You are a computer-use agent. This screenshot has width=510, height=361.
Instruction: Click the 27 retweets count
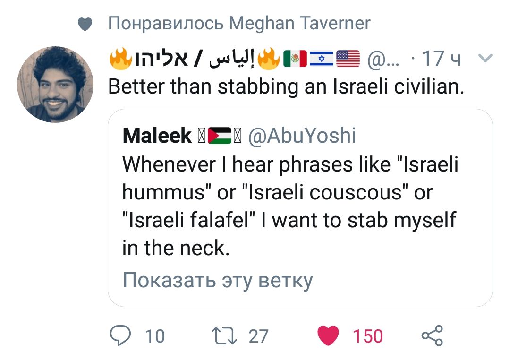tap(258, 336)
